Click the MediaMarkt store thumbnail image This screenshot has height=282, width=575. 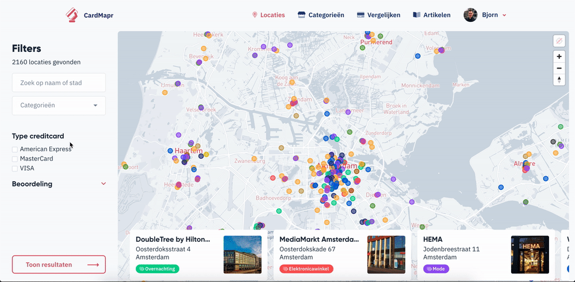pos(386,254)
